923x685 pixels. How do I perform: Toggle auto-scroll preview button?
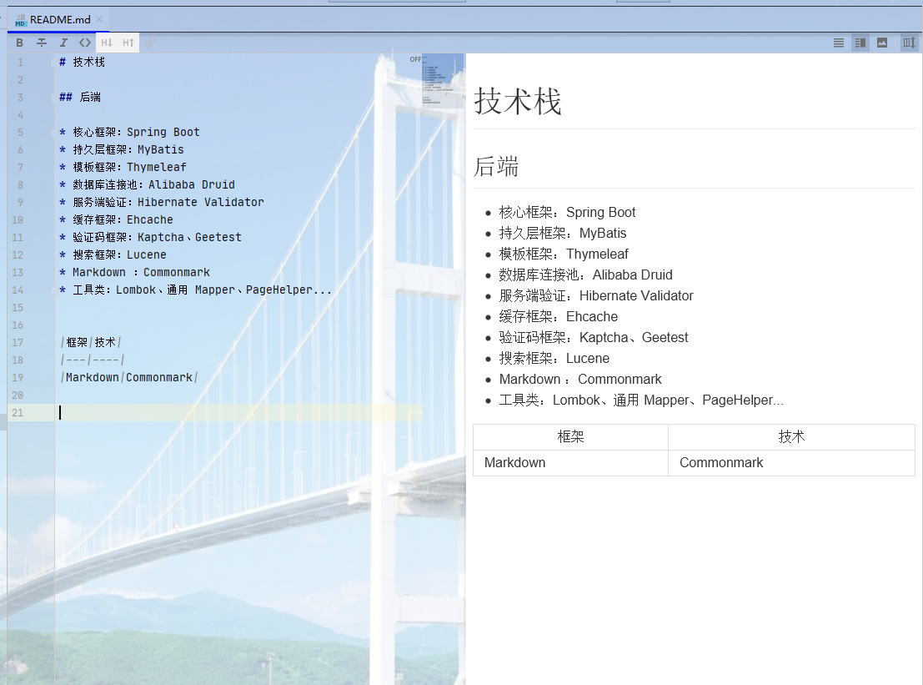tap(909, 43)
